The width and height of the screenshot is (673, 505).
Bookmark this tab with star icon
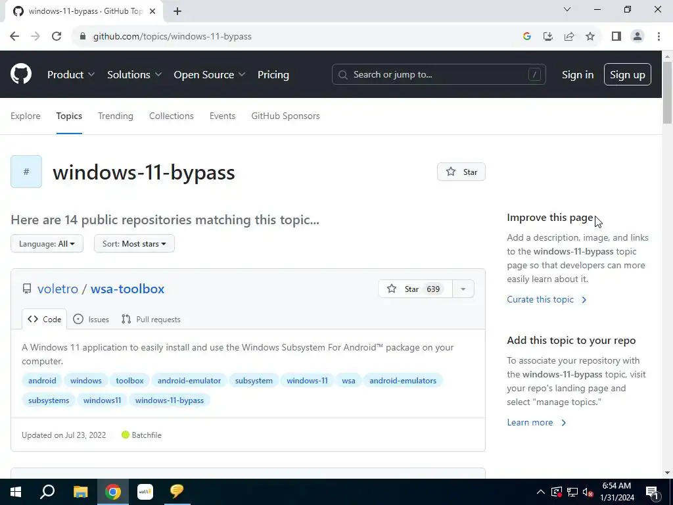[x=590, y=37]
